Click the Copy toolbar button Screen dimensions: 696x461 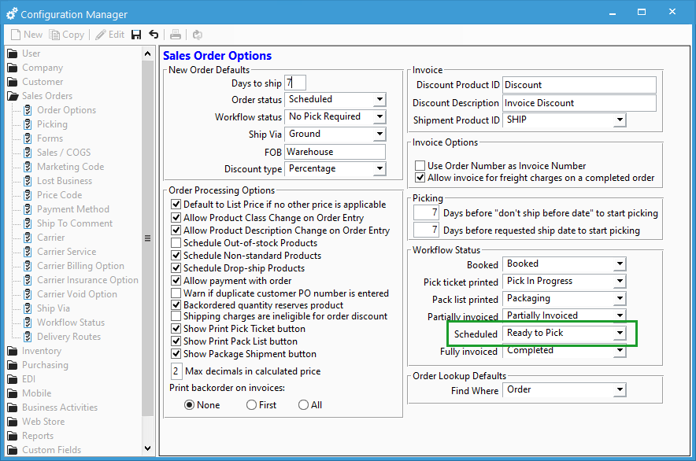click(x=67, y=35)
